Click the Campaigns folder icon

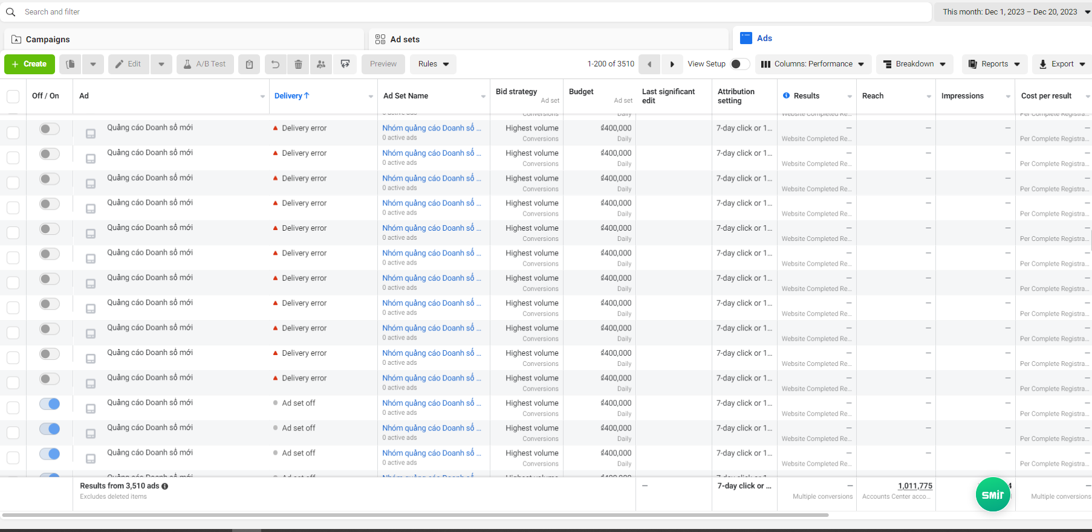point(16,39)
